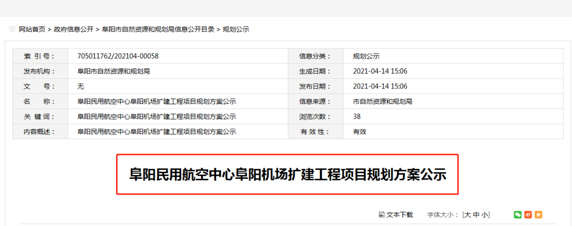Click the 索引号 label cell
The height and width of the screenshot is (226, 572).
click(x=40, y=56)
